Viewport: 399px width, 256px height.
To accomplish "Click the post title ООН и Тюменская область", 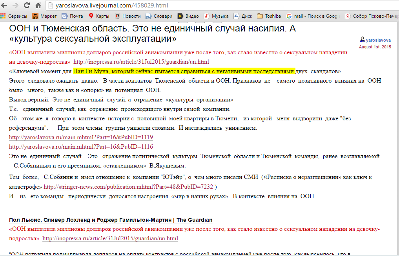I will click(152, 33).
